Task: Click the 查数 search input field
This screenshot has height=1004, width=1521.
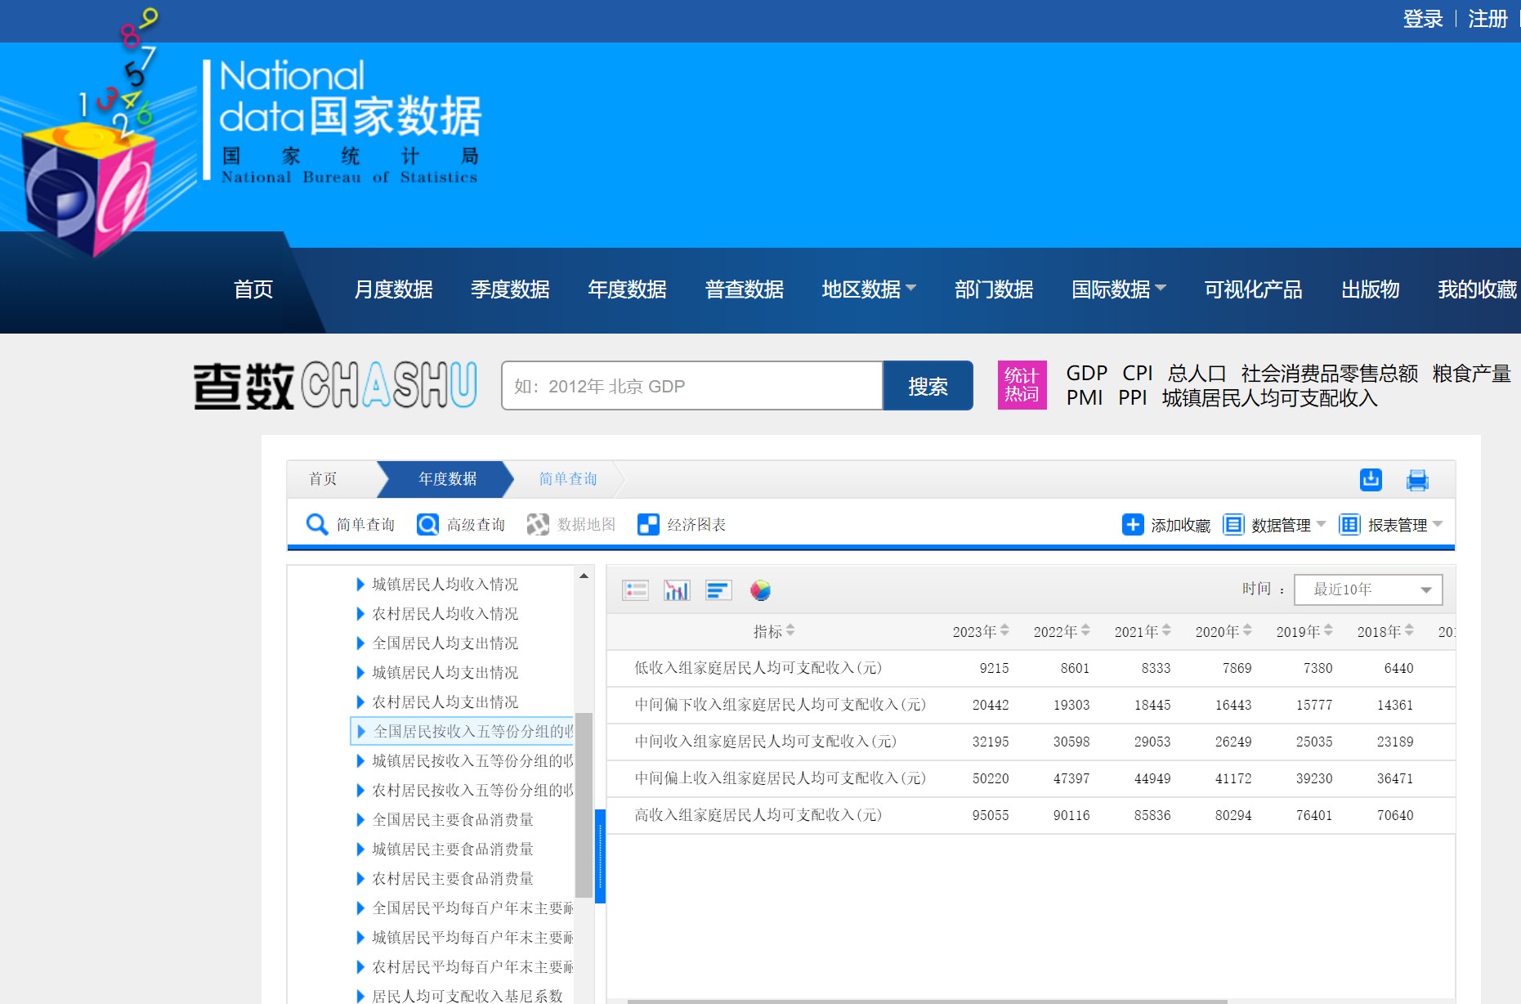Action: [x=691, y=386]
